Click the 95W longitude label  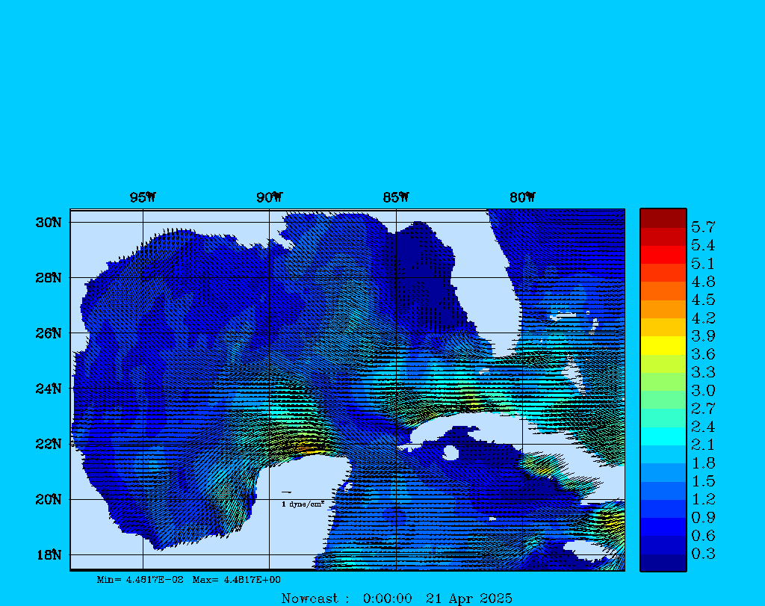point(142,198)
